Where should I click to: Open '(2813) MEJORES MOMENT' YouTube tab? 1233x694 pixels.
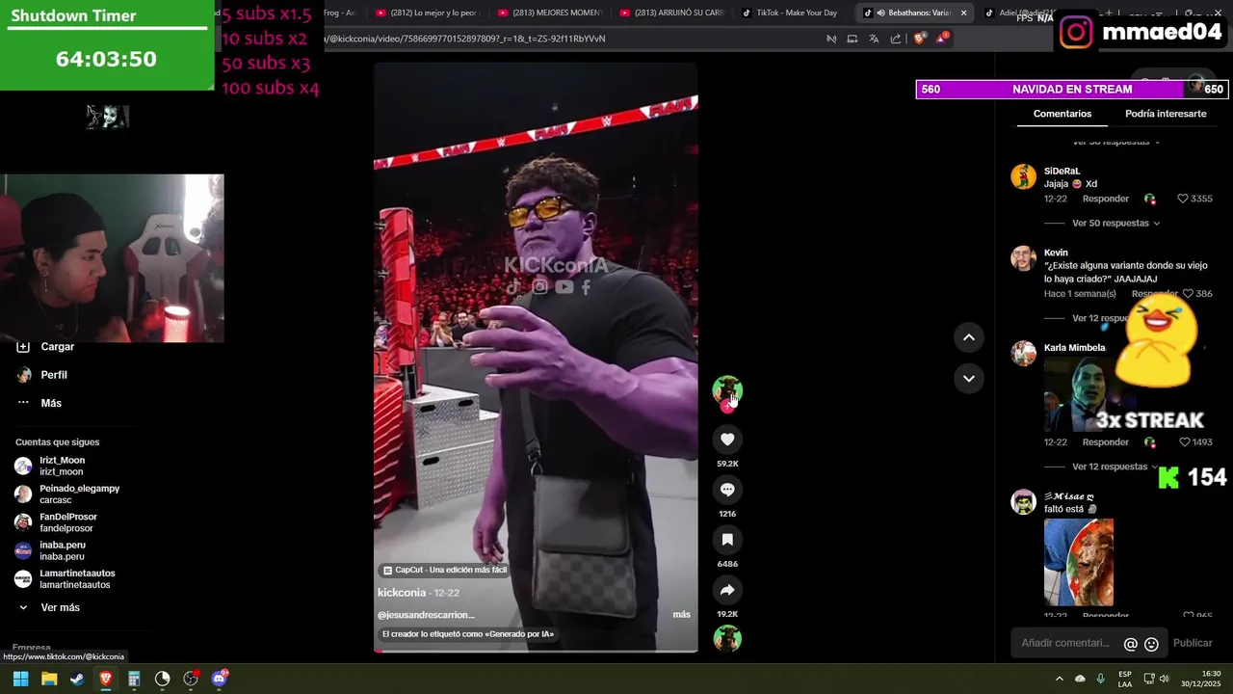click(x=549, y=13)
